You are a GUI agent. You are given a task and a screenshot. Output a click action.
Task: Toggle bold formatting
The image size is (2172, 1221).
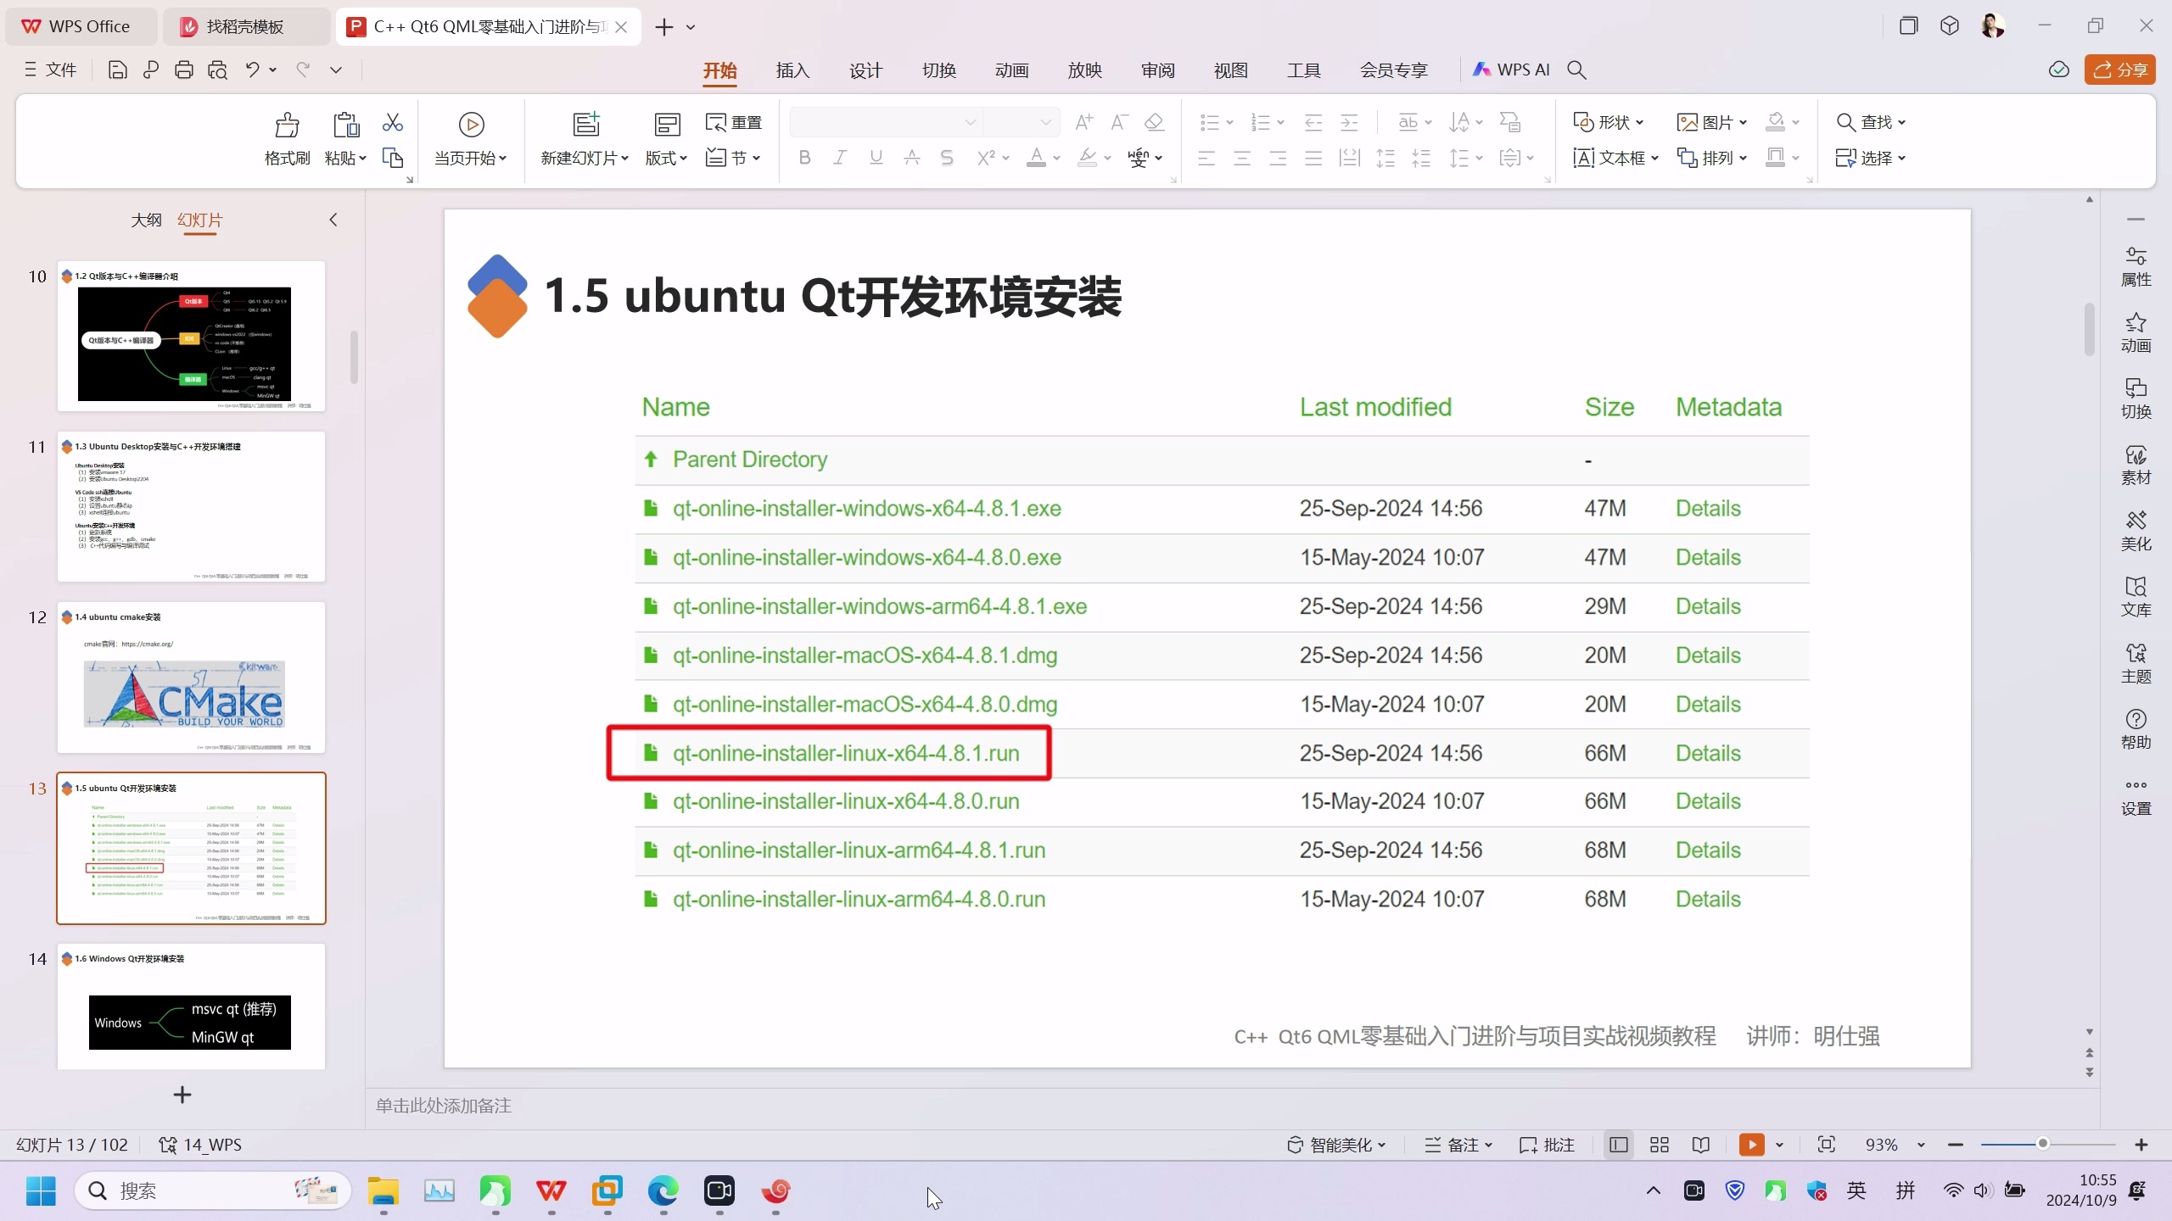tap(803, 158)
